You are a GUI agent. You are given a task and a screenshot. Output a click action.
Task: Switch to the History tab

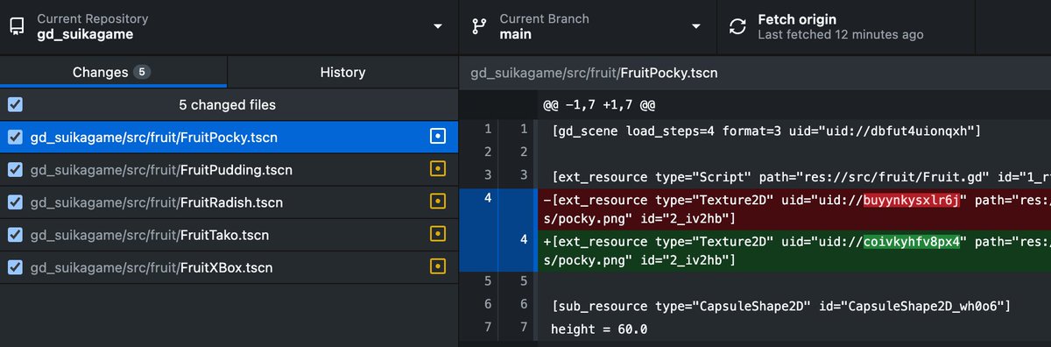point(342,72)
